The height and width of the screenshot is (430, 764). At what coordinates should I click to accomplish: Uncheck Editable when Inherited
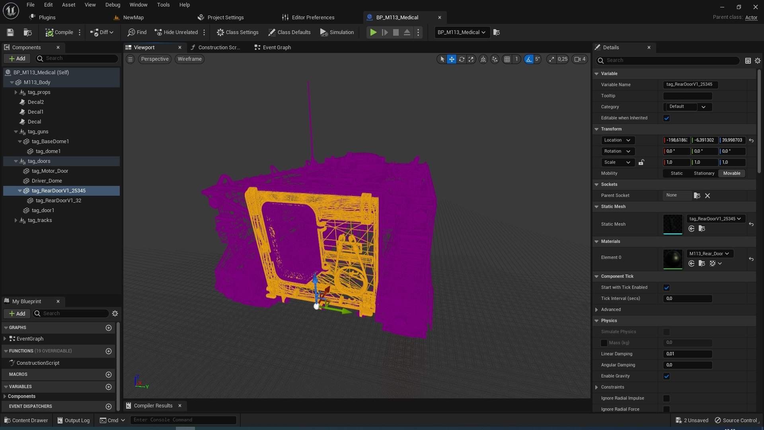[667, 118]
